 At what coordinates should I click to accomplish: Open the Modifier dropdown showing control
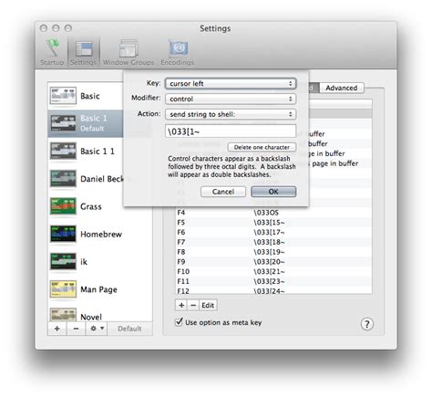(x=231, y=99)
